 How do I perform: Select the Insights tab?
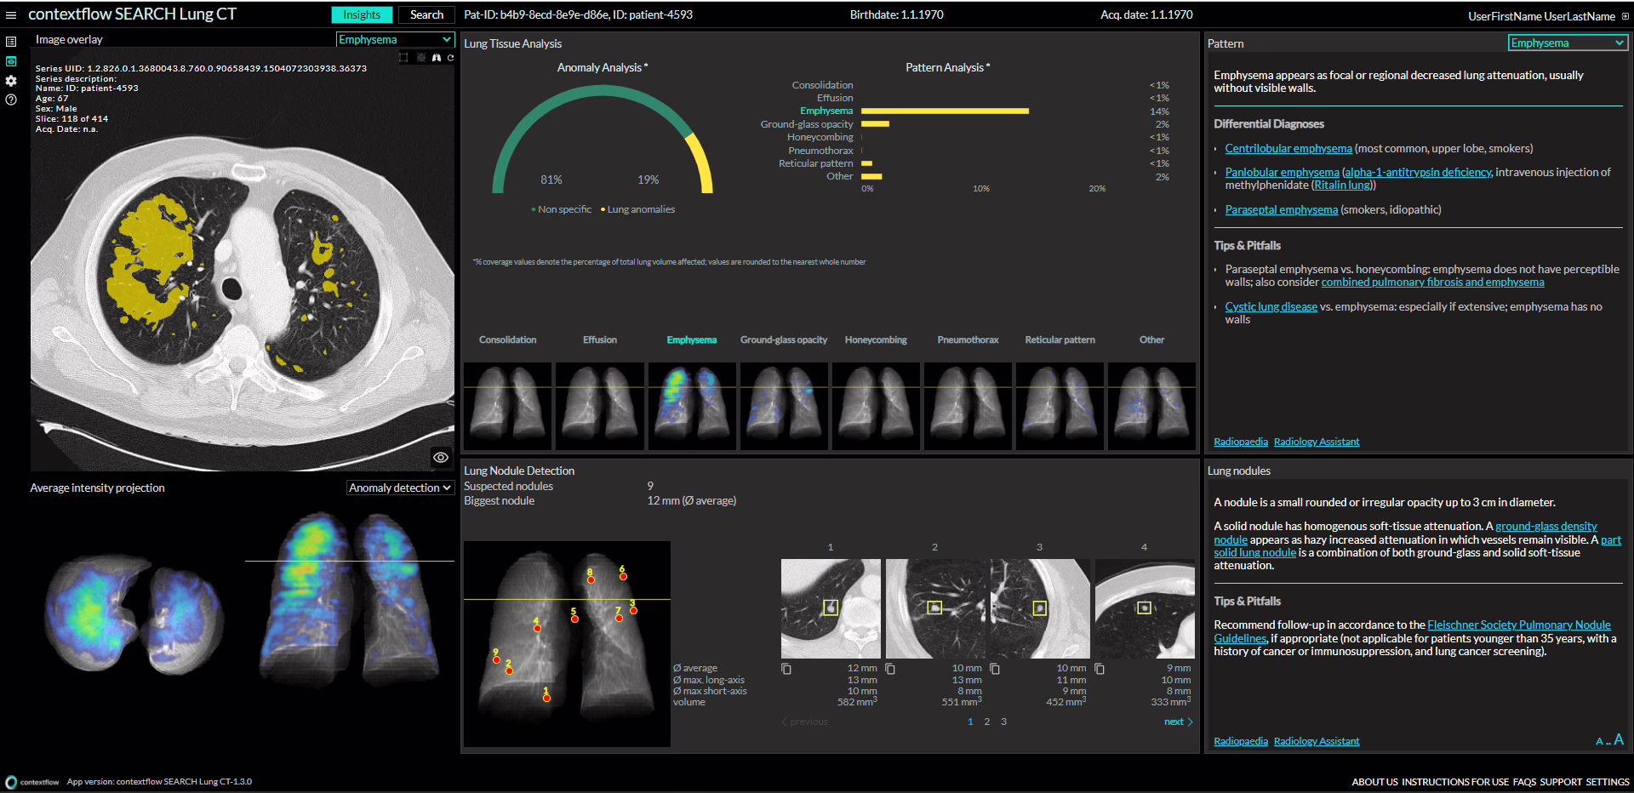[362, 15]
